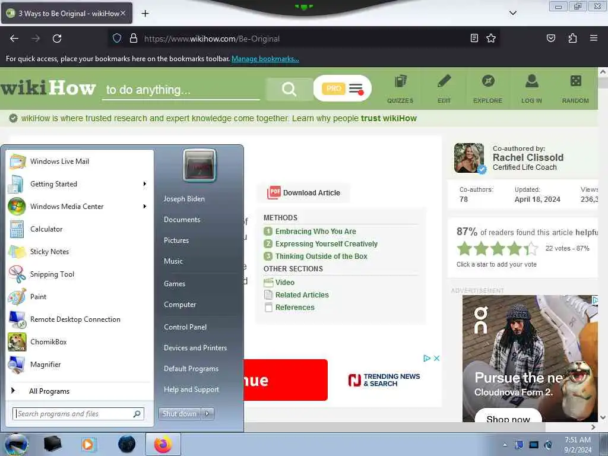Open Computer from the Start menu
The width and height of the screenshot is (608, 456).
tap(180, 305)
